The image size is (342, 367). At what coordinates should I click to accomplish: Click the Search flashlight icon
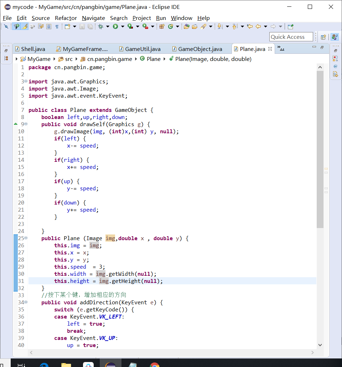203,26
